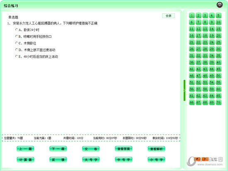Click option text 48小时后适当的床上活动
This screenshot has width=228, height=171.
pyautogui.click(x=41, y=57)
